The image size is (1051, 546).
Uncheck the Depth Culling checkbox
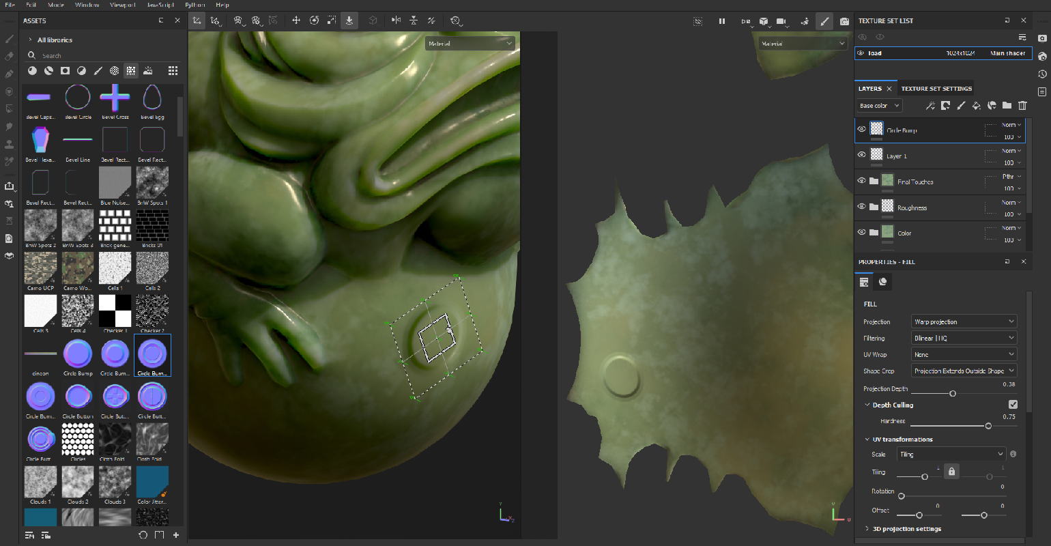[x=1013, y=405]
